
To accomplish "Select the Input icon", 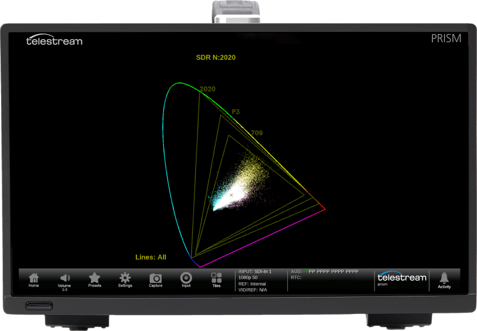I will (186, 280).
